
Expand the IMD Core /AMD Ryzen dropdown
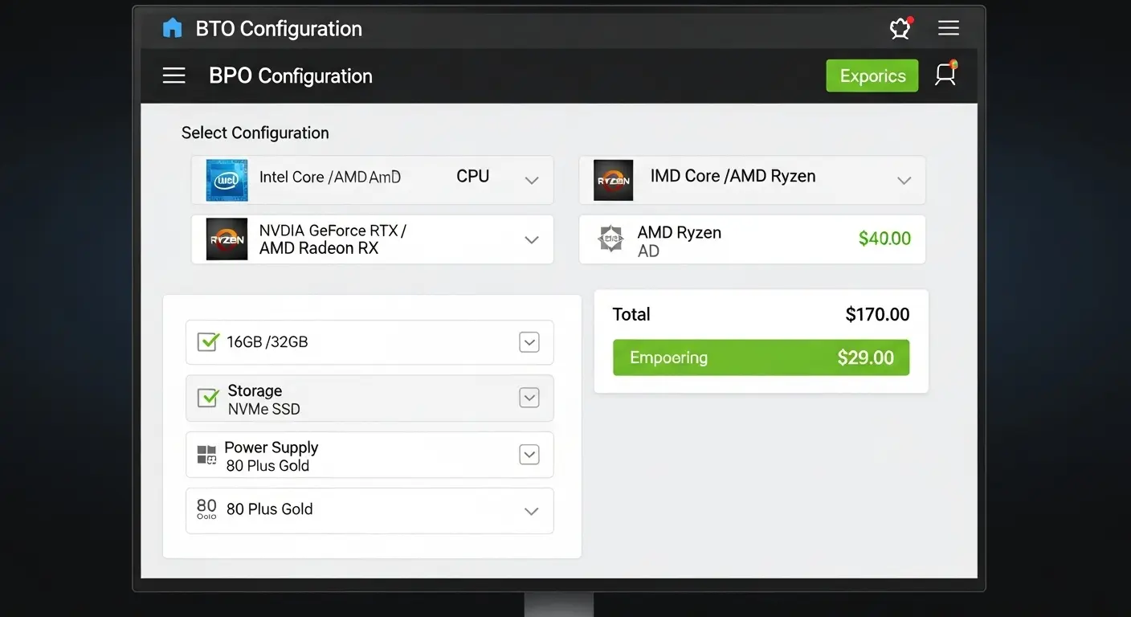904,180
